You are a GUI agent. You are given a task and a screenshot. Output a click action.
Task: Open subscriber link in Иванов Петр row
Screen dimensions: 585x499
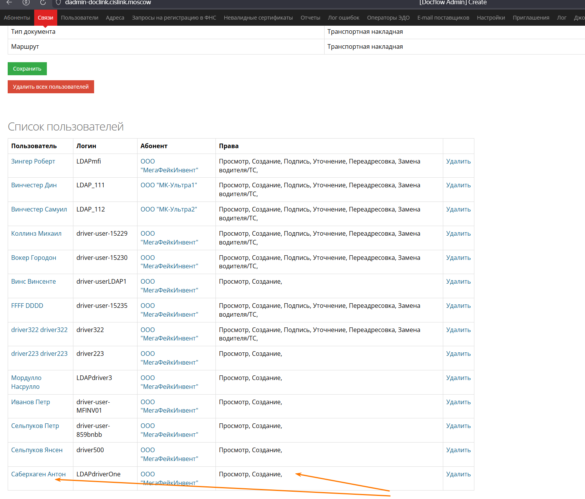[169, 406]
